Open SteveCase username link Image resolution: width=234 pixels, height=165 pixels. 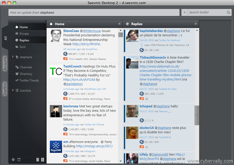click(x=71, y=31)
